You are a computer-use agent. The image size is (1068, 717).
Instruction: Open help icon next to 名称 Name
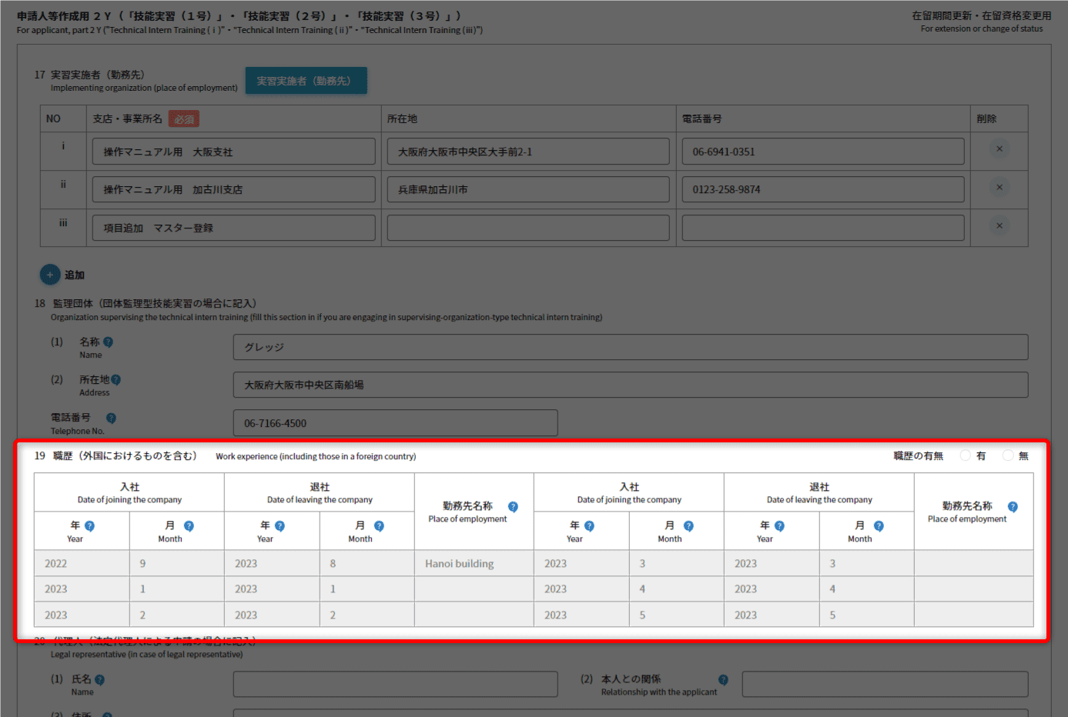pyautogui.click(x=108, y=342)
